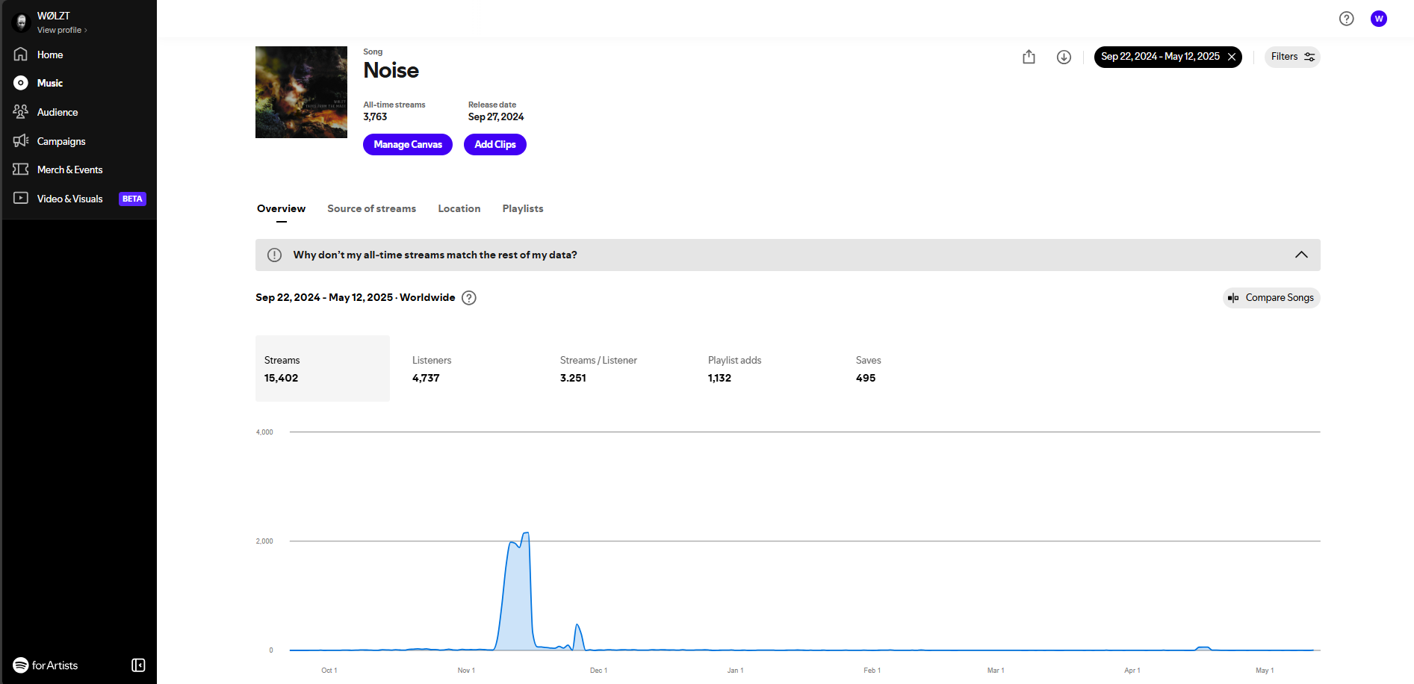
Task: Select the Saves metric card
Action: (x=914, y=368)
